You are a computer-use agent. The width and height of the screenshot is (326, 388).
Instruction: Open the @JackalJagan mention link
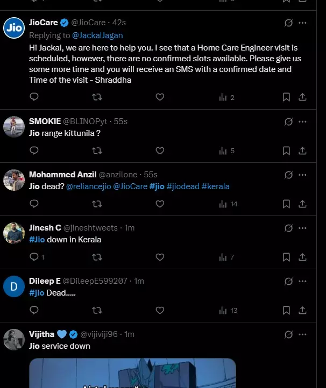pyautogui.click(x=97, y=35)
